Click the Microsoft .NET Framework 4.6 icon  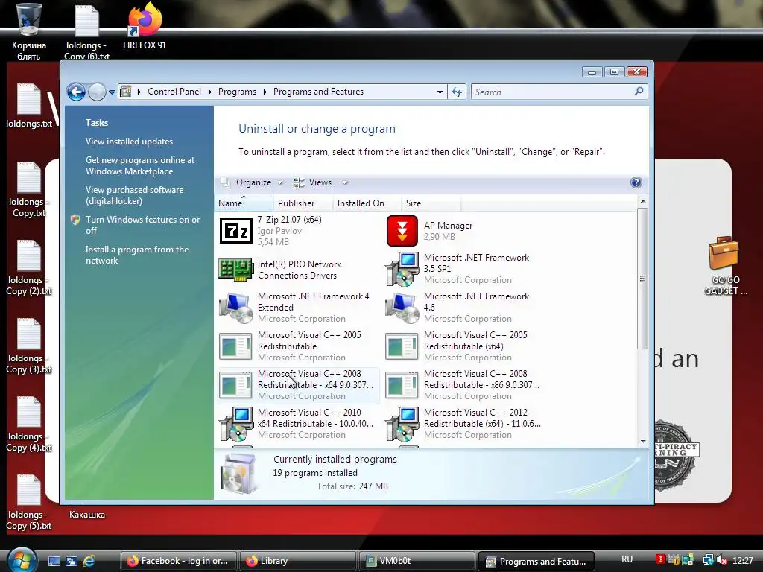tap(402, 308)
